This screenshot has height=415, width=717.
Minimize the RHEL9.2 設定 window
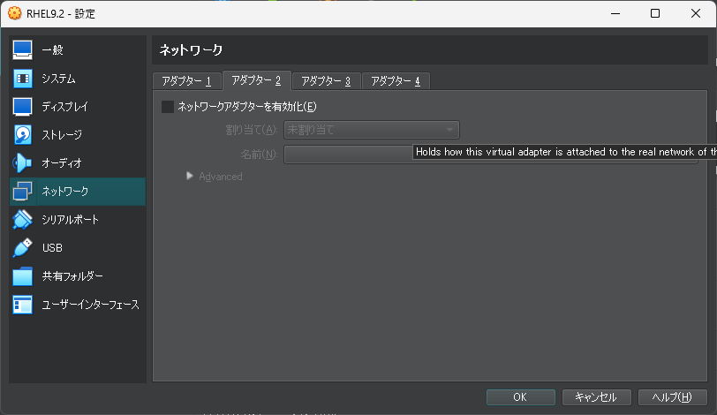615,13
